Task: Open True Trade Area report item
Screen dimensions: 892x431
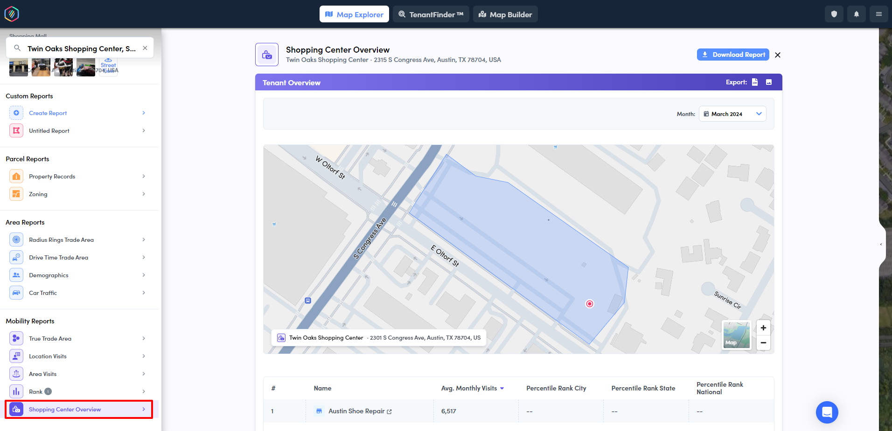Action: tap(79, 338)
